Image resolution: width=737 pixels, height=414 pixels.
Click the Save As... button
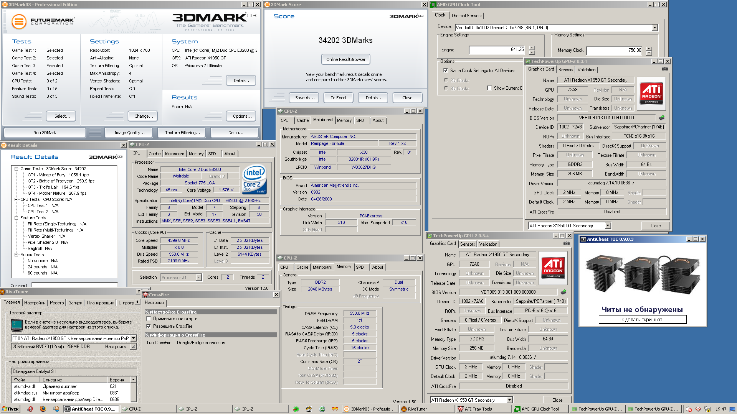305,98
